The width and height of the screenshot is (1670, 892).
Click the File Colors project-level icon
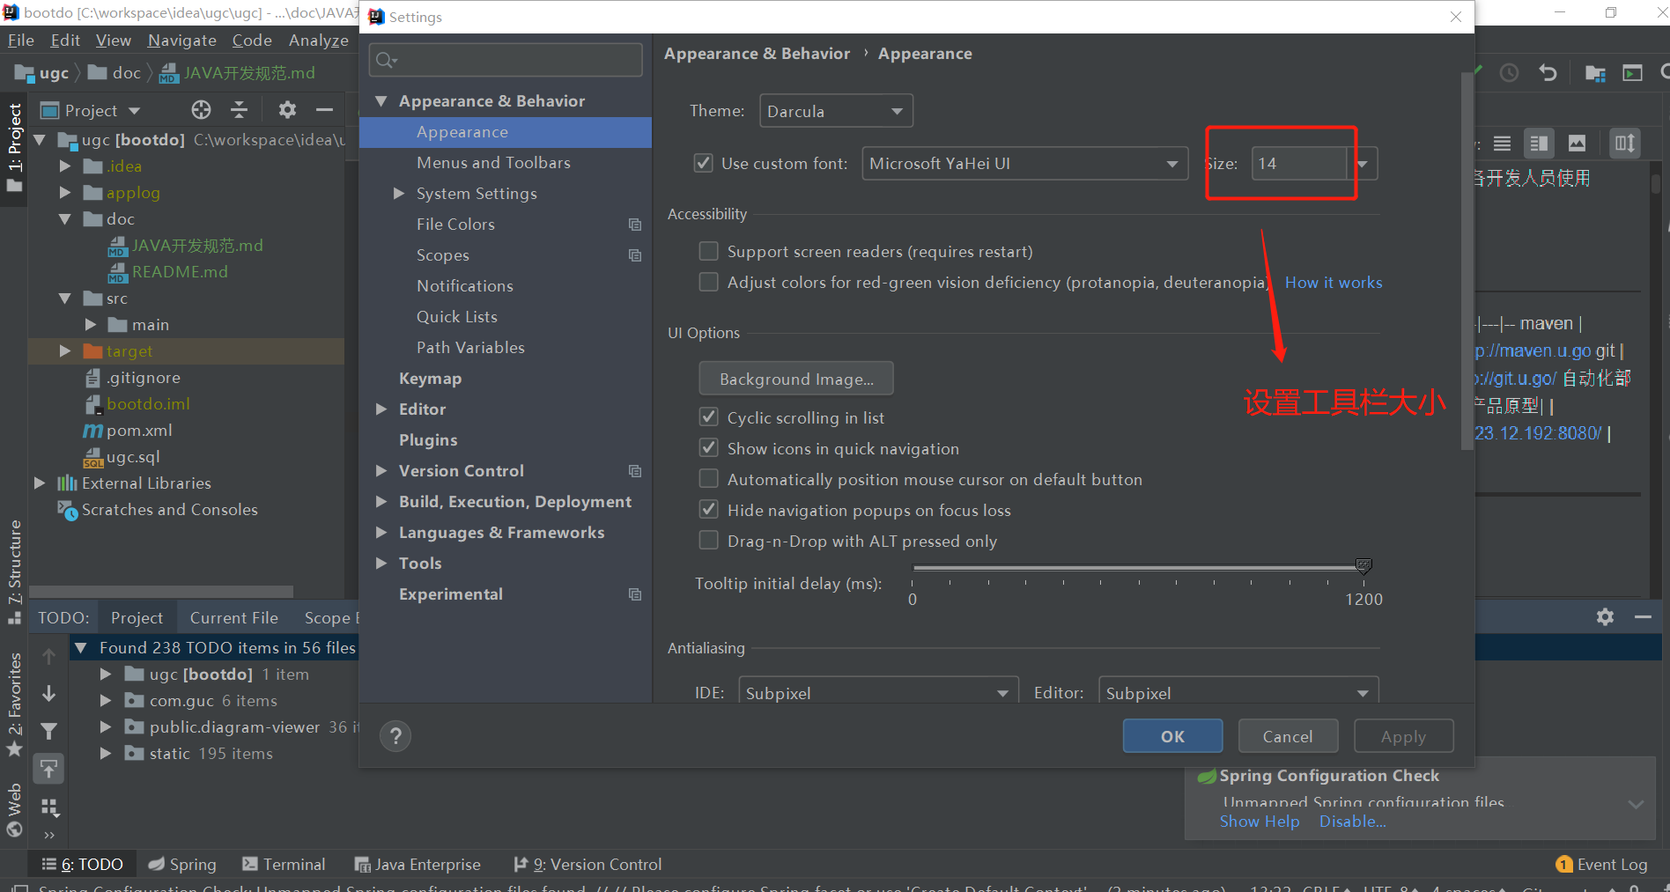click(x=635, y=225)
